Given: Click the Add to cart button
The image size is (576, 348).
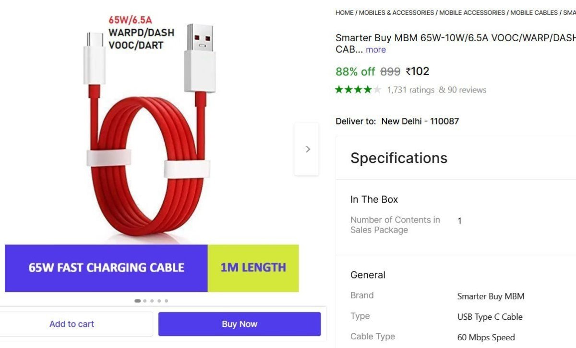Looking at the screenshot, I should 72,324.
